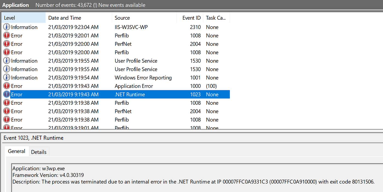Click the error icon on the selected .NET Runtime row

[7, 94]
